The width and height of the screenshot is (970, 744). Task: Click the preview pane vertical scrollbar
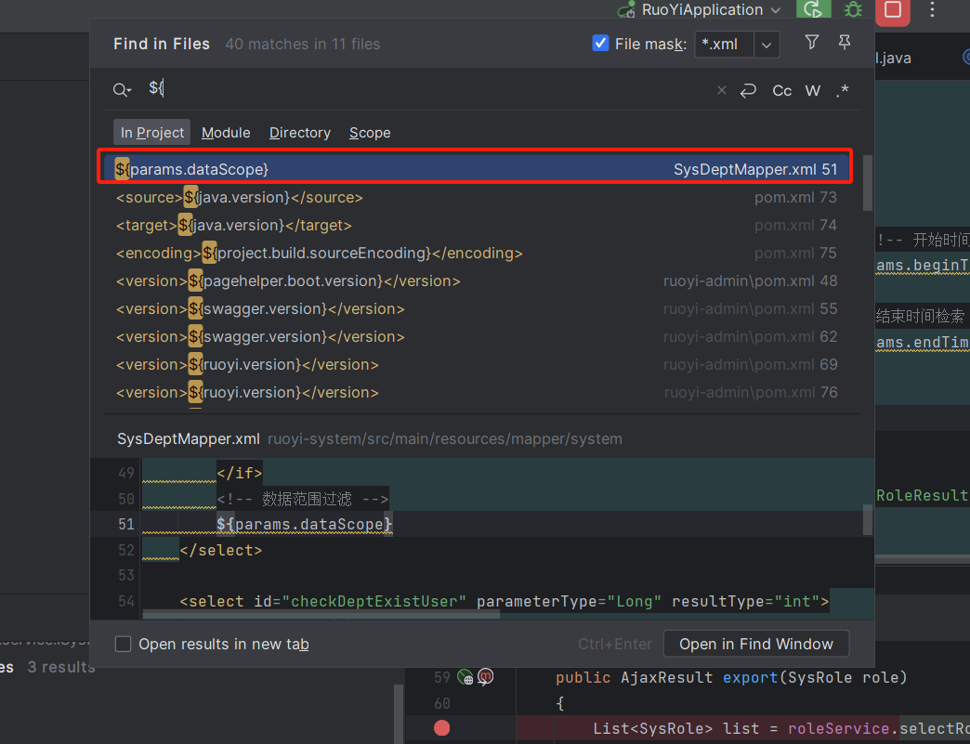(867, 519)
